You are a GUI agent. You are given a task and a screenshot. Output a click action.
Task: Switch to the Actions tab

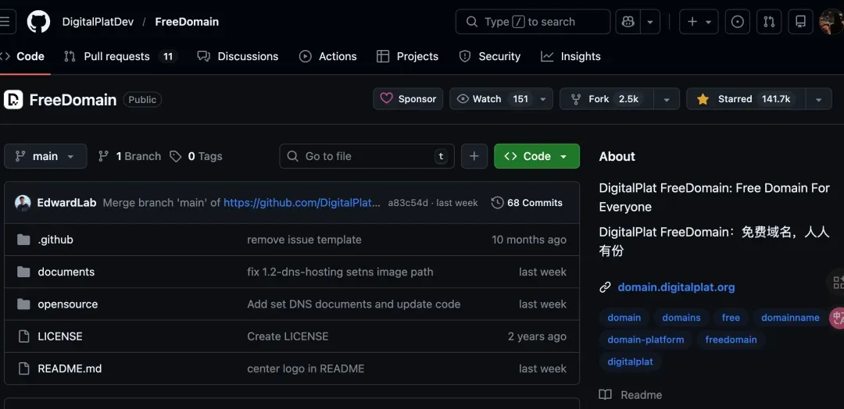click(x=327, y=56)
